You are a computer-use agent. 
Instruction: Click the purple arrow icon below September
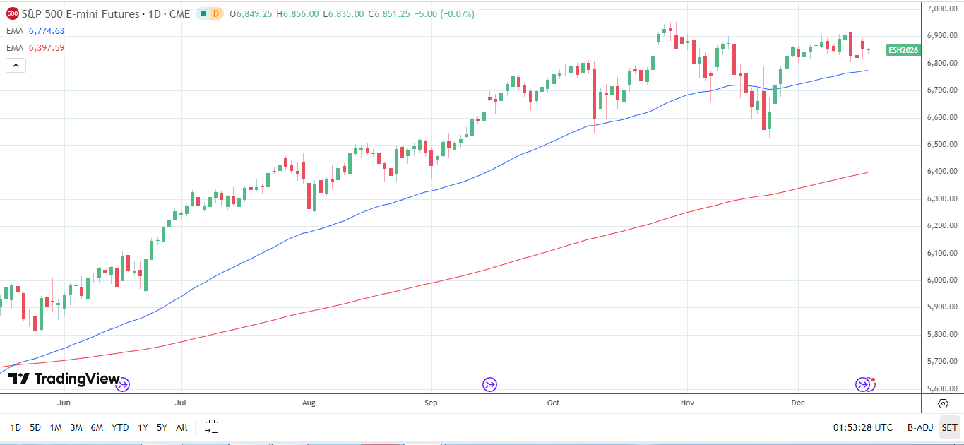tap(489, 384)
